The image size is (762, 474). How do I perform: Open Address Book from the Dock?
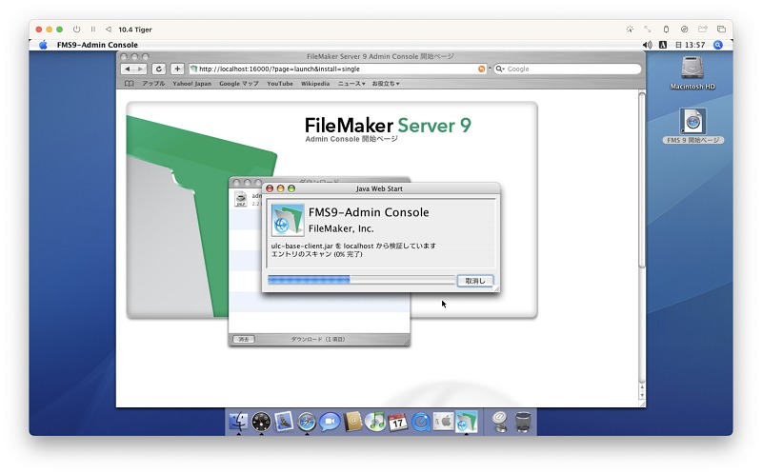coord(352,422)
